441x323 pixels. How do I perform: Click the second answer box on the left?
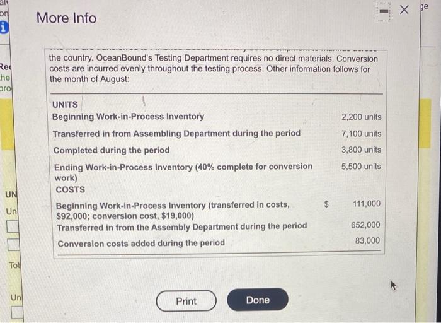(14, 243)
